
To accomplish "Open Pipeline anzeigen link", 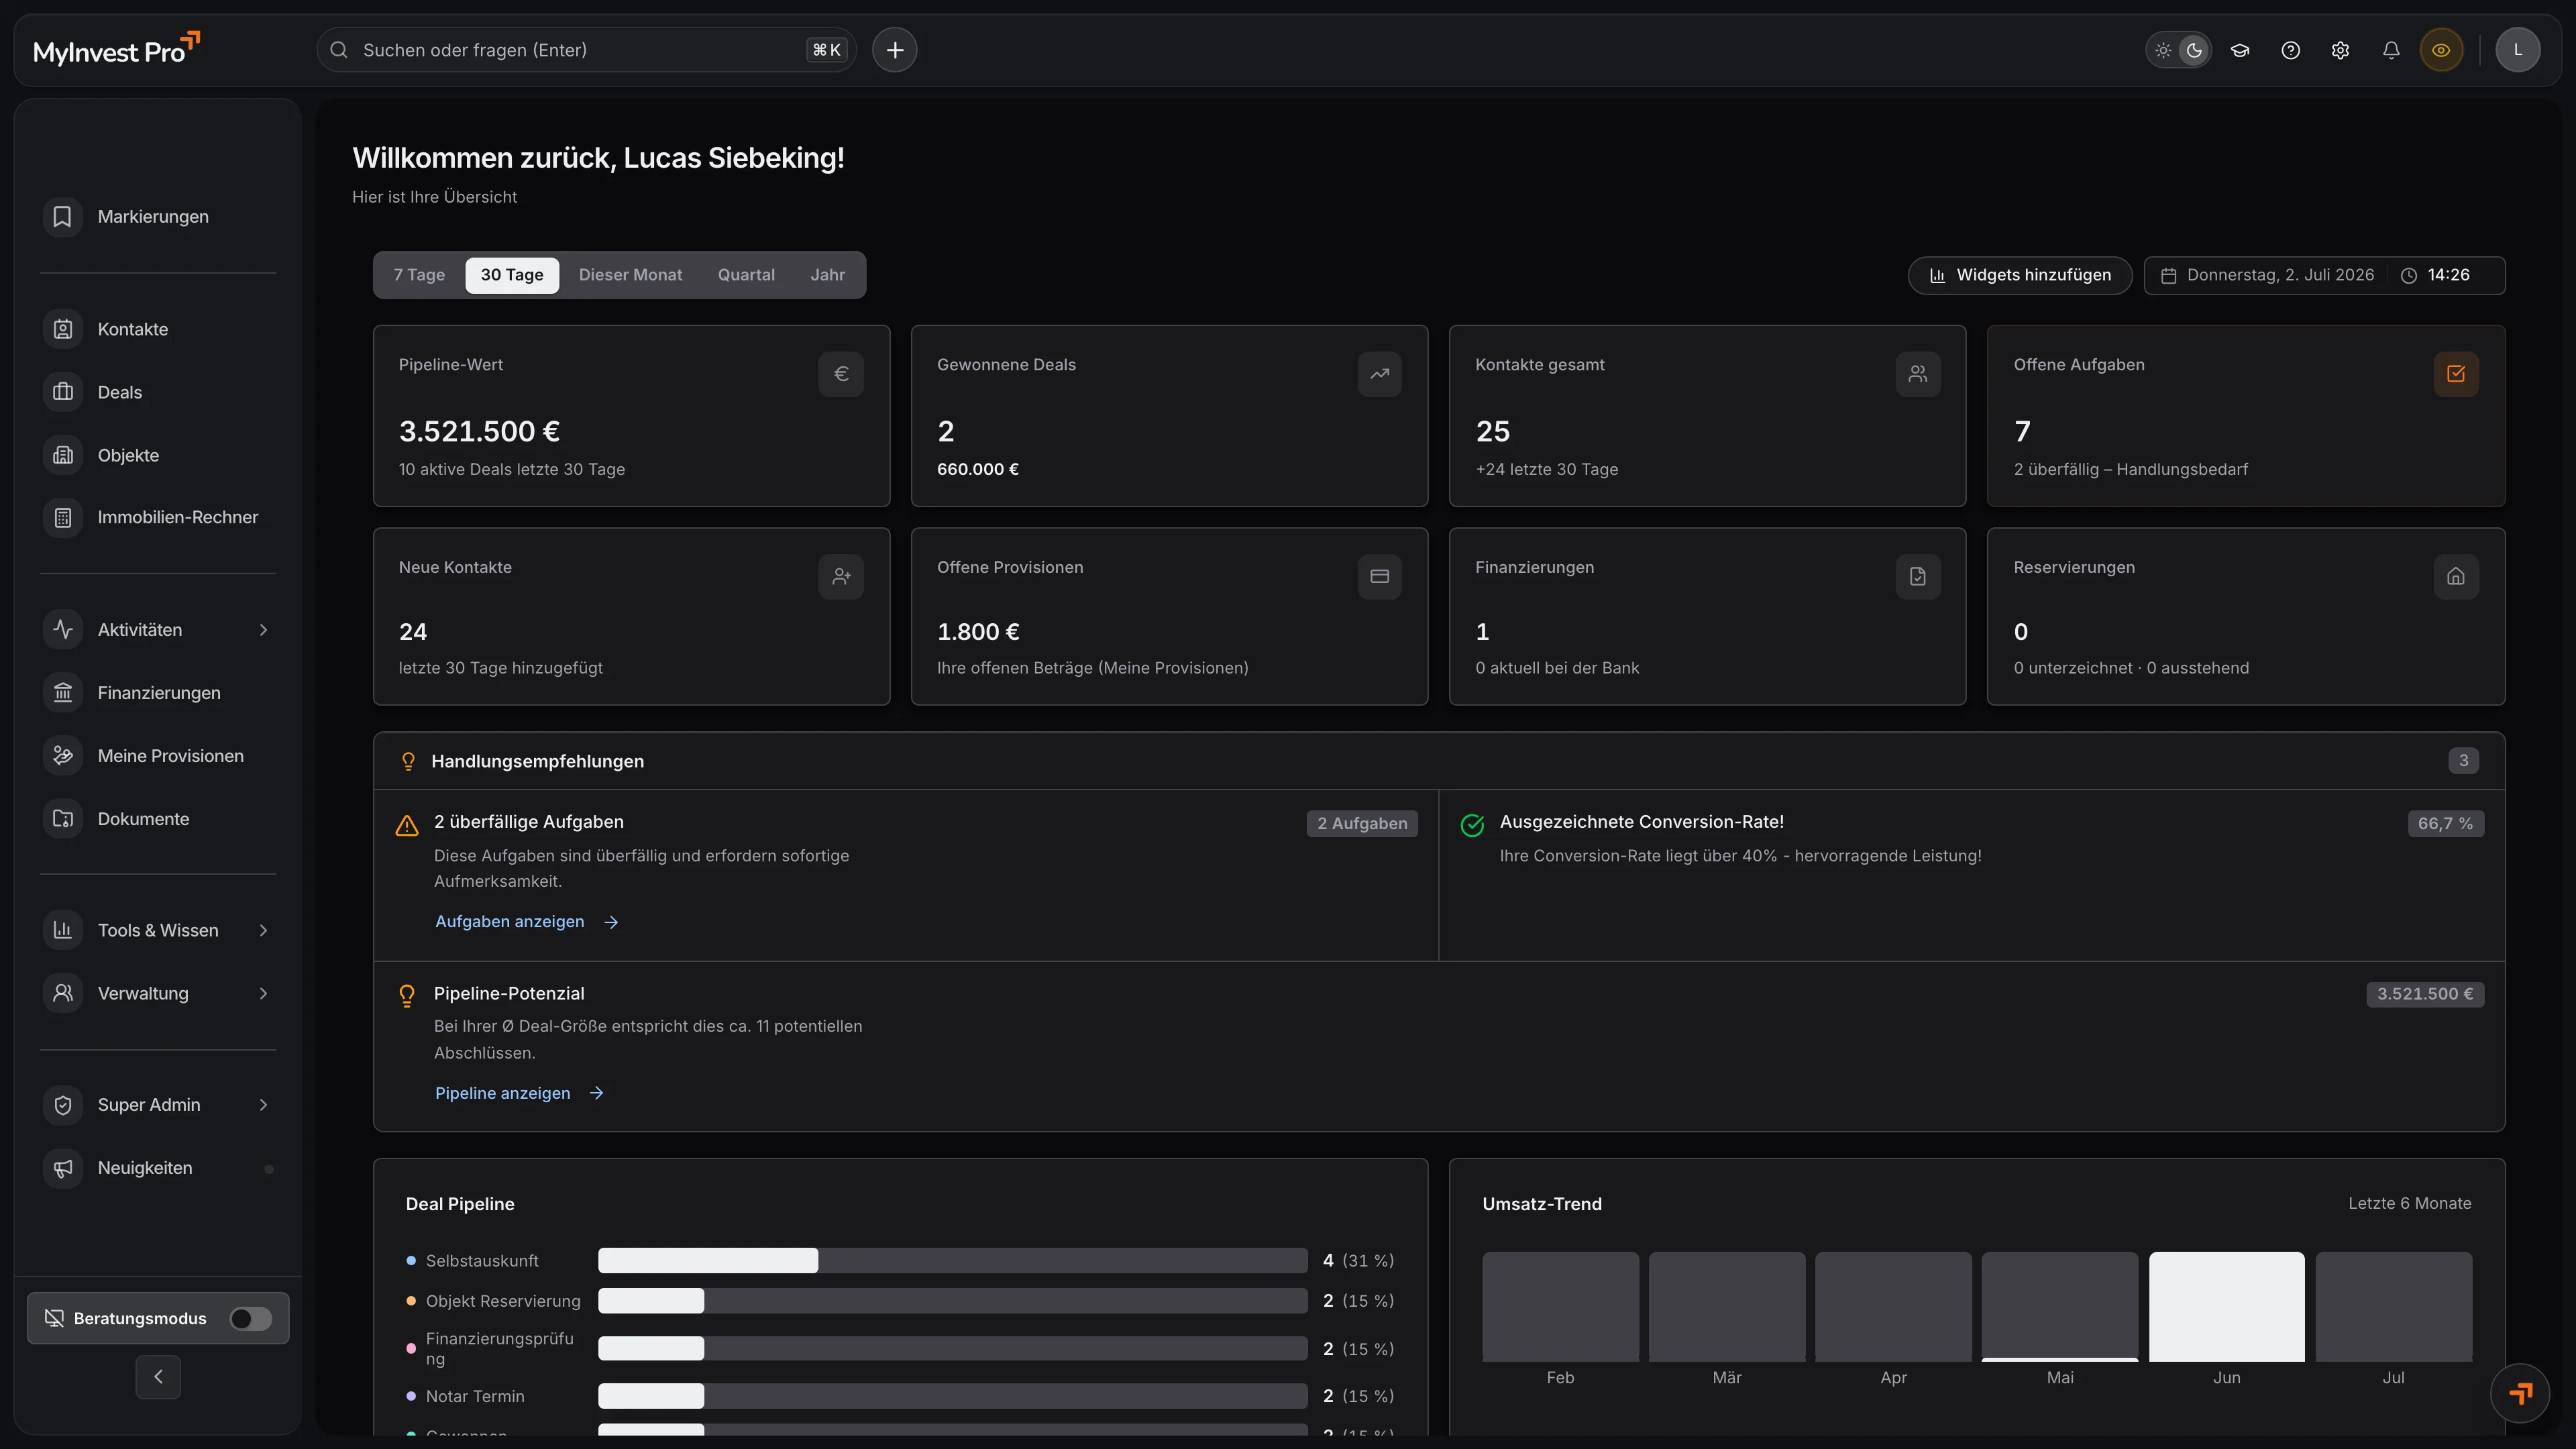I will (519, 1092).
